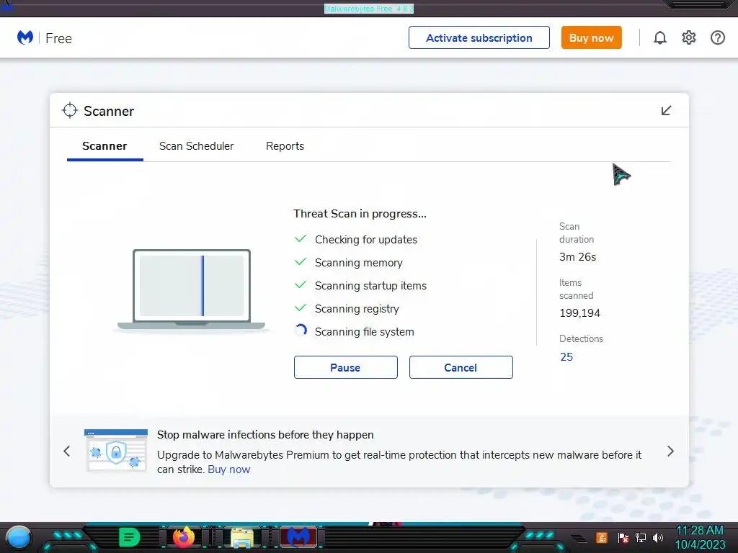Click the volume speaker tray icon
The height and width of the screenshot is (553, 738).
click(x=658, y=537)
